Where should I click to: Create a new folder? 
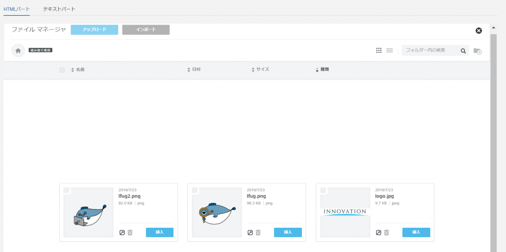coord(477,51)
